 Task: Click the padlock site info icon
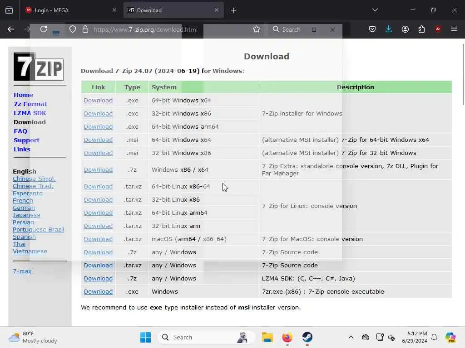click(85, 29)
